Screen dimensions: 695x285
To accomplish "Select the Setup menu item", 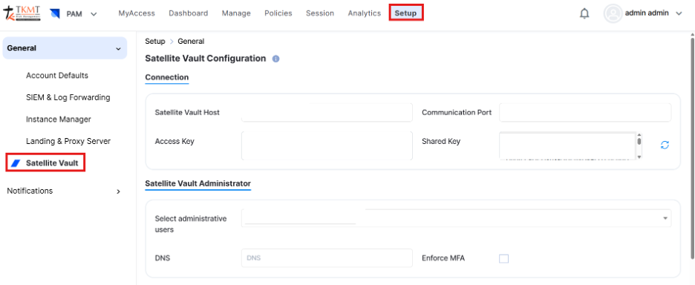I will [406, 13].
